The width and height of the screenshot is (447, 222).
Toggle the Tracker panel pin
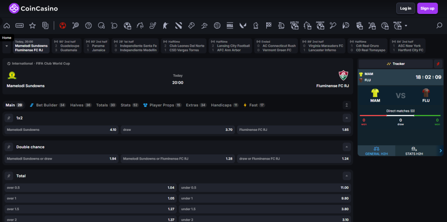[x=438, y=64]
